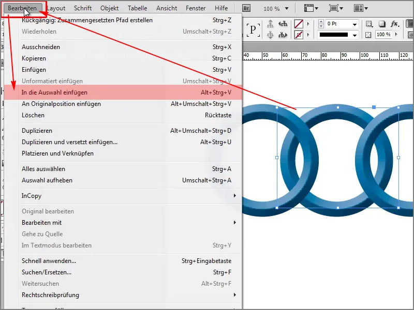414x310 pixels.
Task: Open the stroke weight dropdown arrow
Action: [354, 24]
